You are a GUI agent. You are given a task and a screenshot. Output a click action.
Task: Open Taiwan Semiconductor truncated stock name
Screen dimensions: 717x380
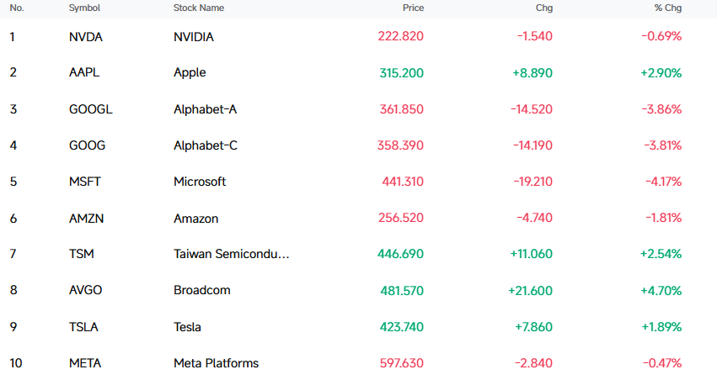pyautogui.click(x=232, y=254)
